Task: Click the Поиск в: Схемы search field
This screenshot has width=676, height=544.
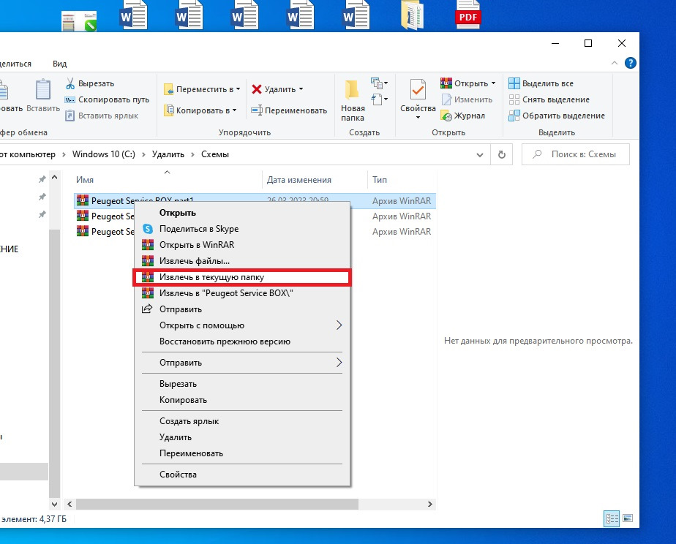Action: 576,154
